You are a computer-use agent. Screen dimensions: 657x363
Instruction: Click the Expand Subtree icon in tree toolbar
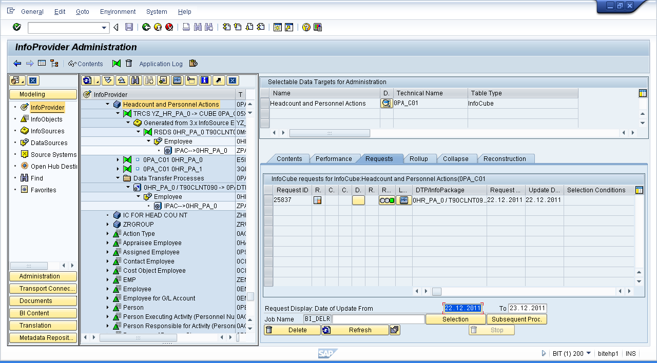108,80
